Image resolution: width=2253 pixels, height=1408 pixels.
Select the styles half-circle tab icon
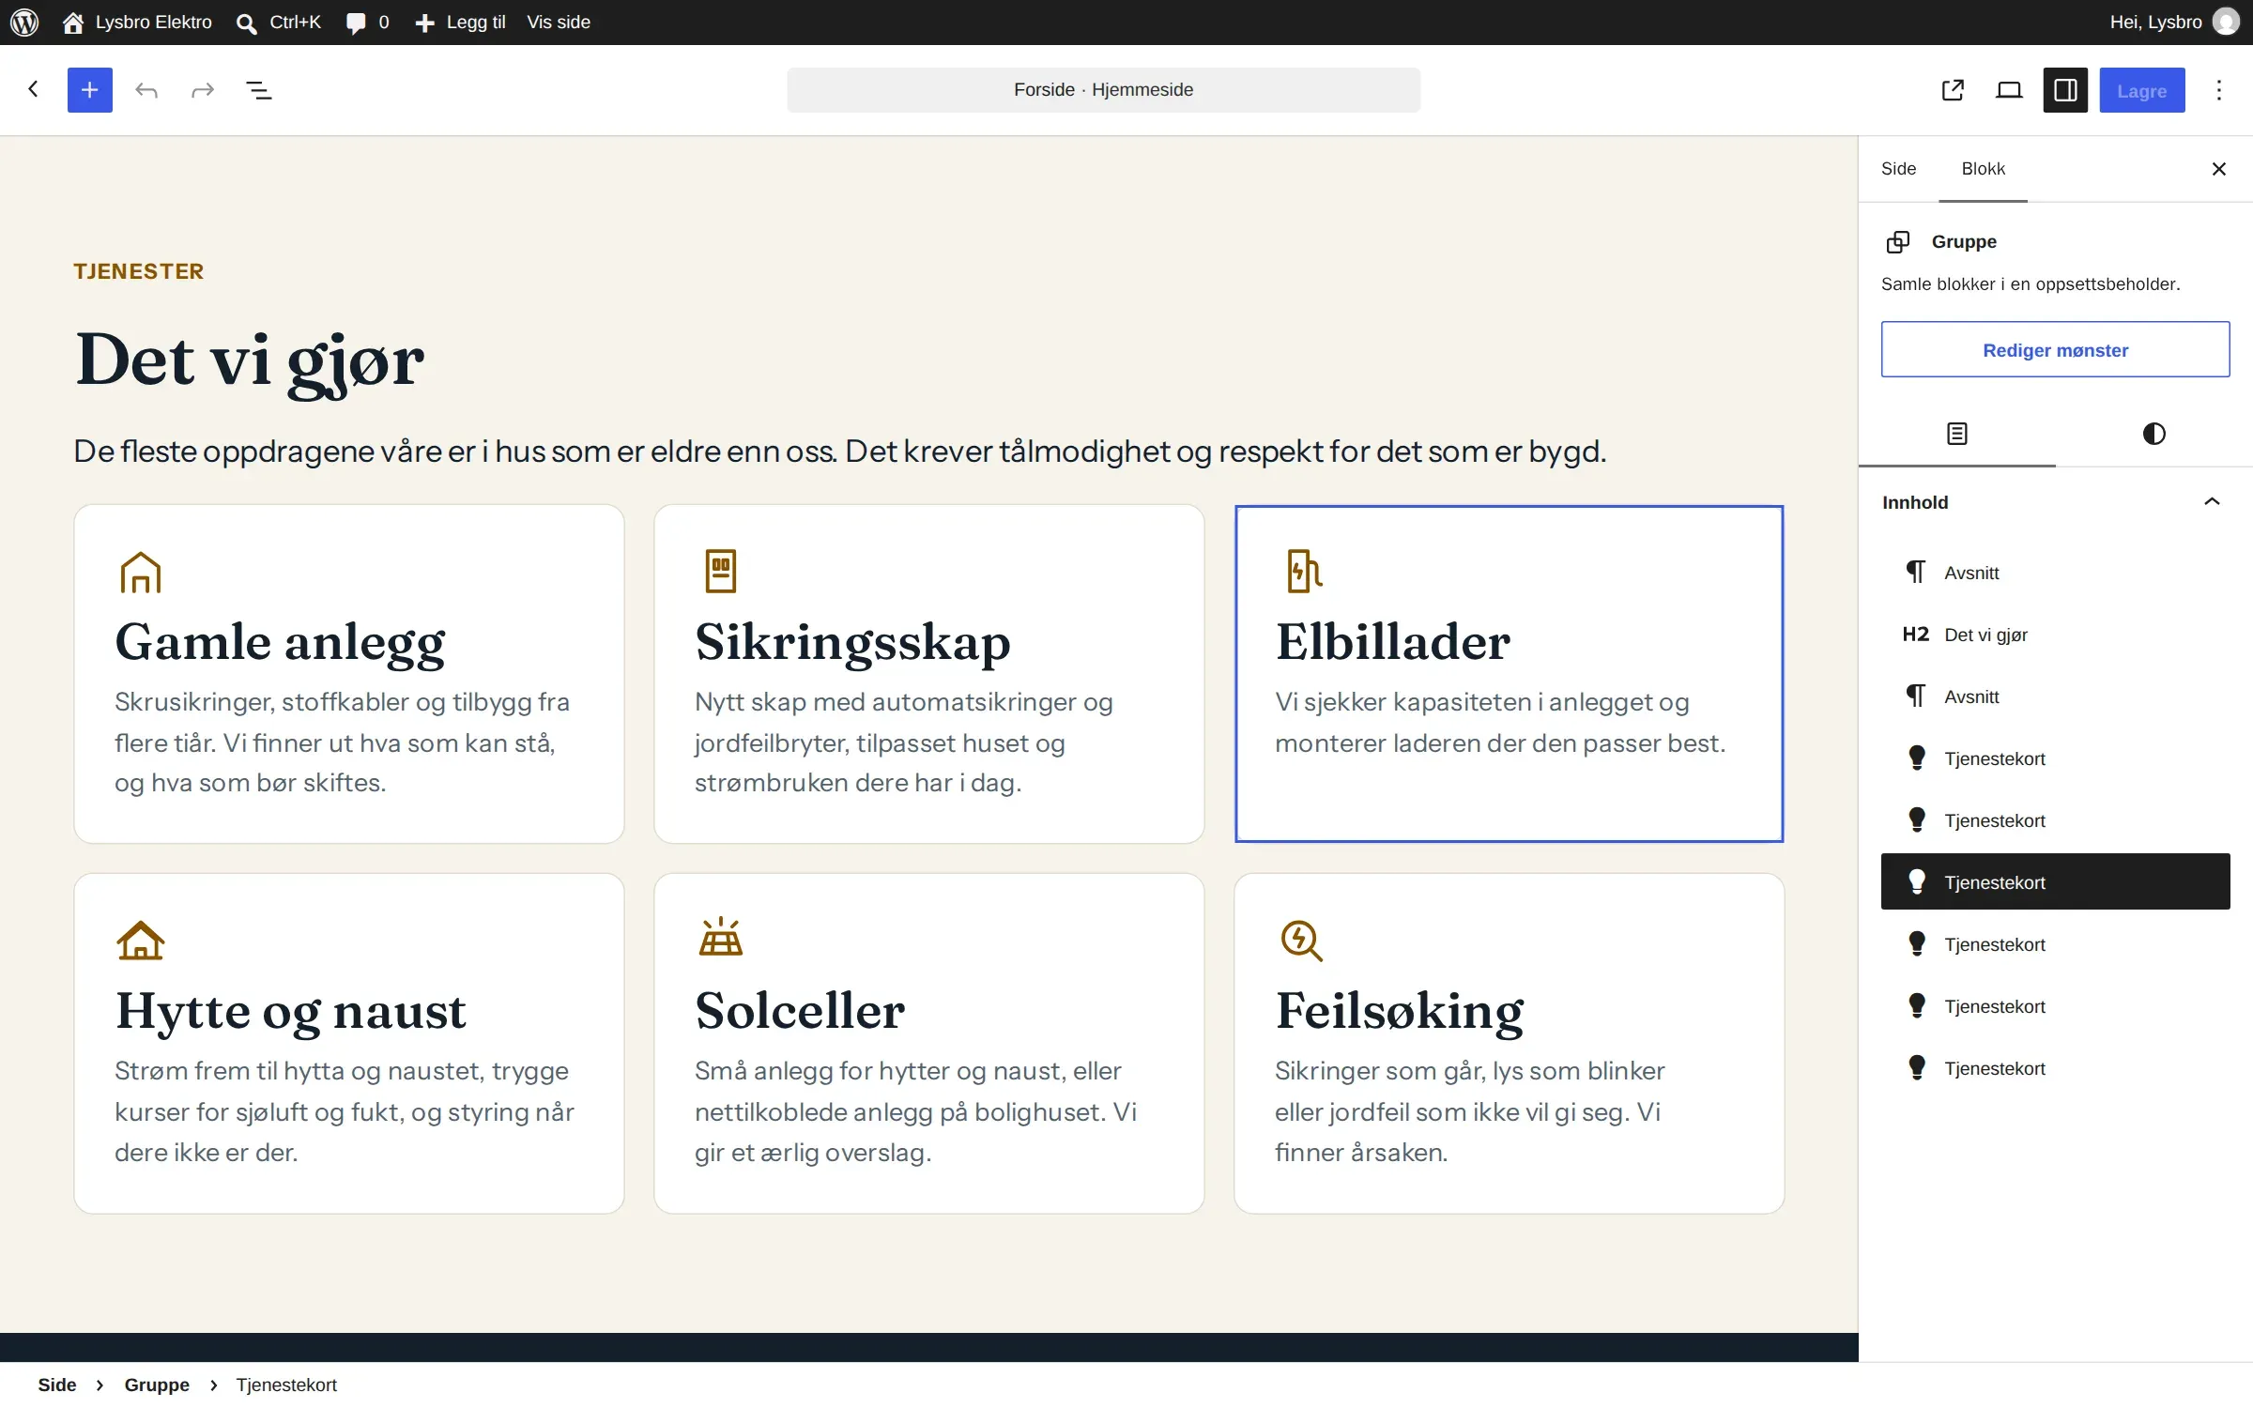click(2154, 434)
